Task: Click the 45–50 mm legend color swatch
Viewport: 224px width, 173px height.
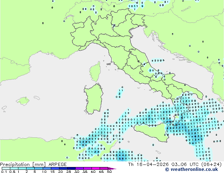Action: click(104, 168)
